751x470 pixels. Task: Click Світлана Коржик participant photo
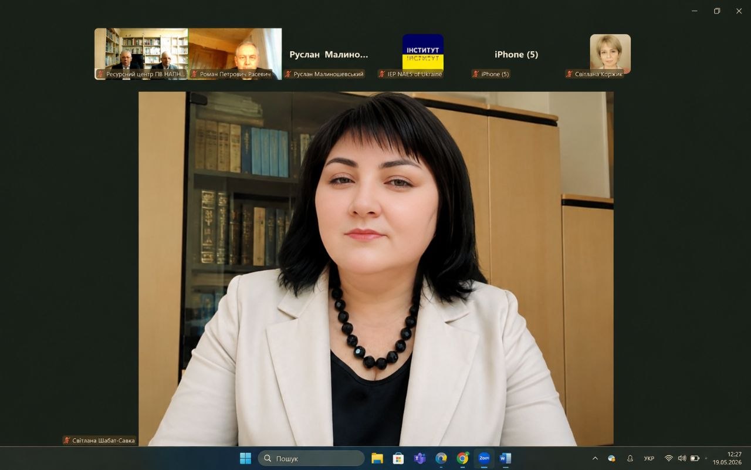(x=610, y=54)
